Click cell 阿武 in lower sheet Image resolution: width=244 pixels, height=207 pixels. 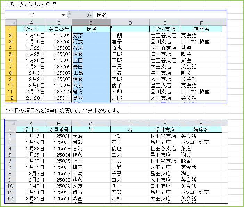[x=91, y=142]
